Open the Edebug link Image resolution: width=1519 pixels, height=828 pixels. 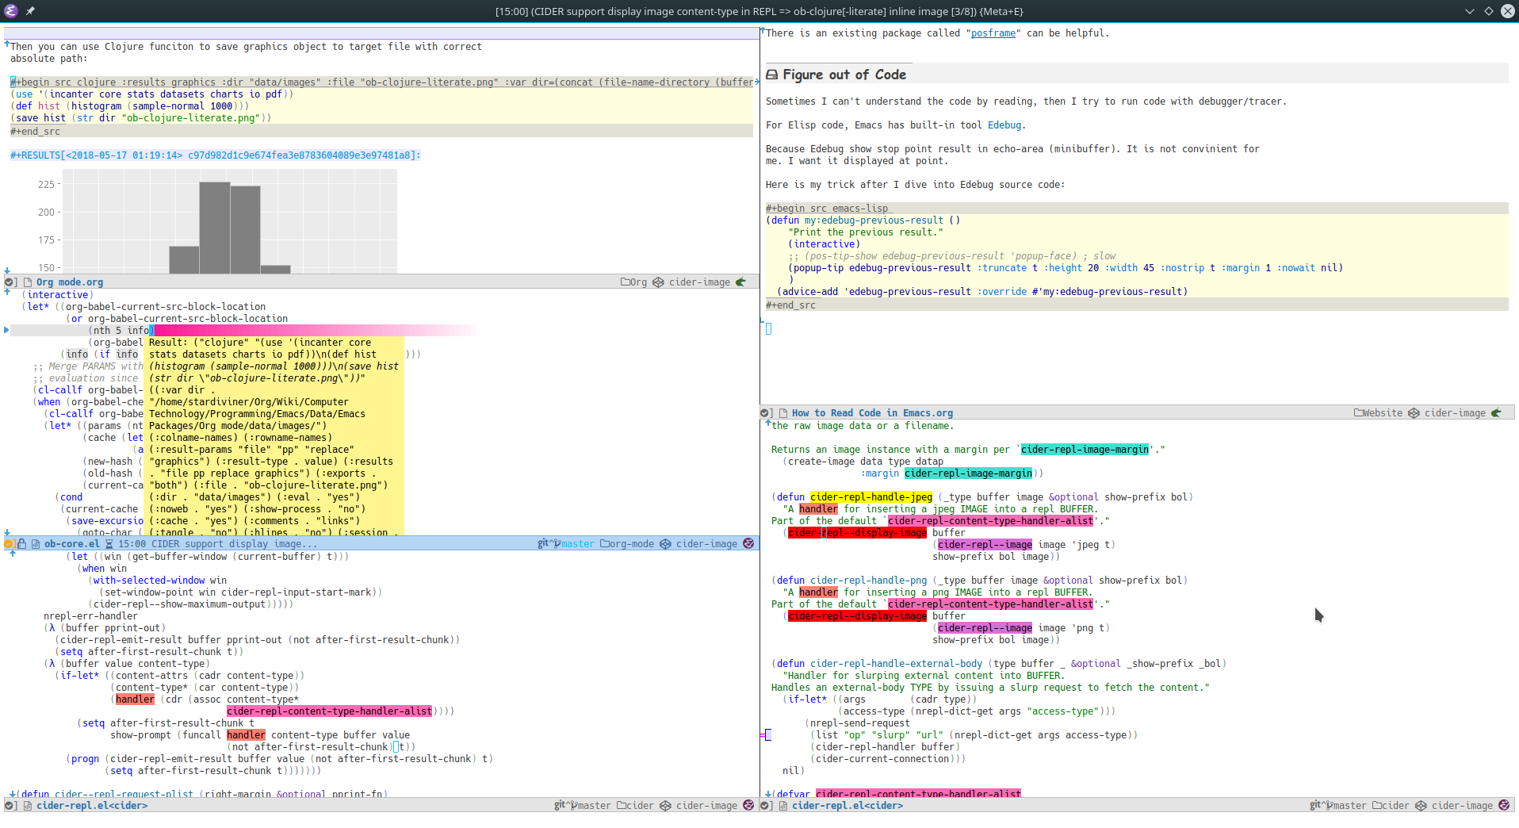pos(1004,125)
